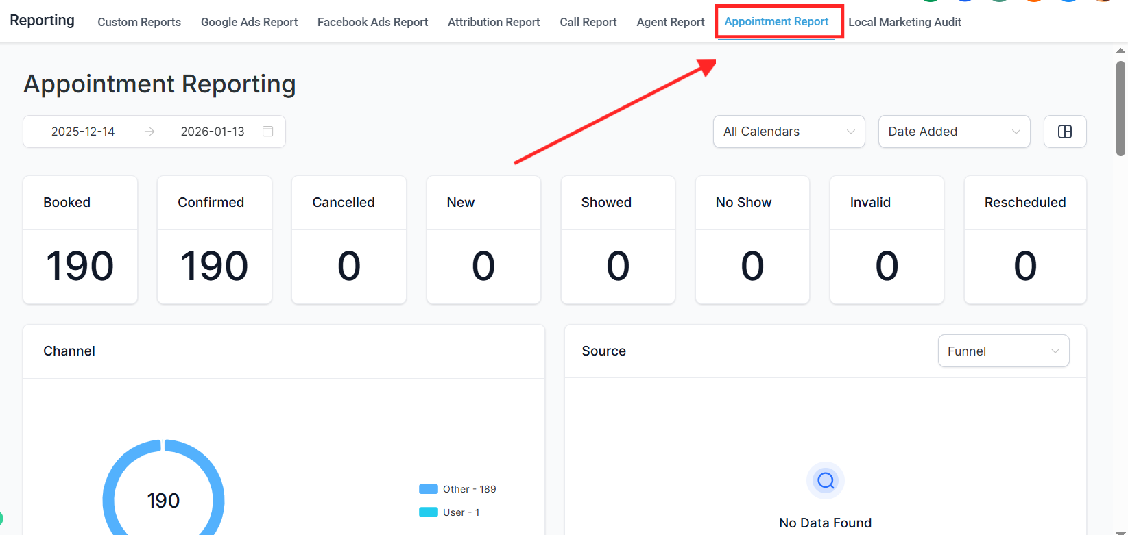Open the Local Marketing Audit tab
This screenshot has width=1128, height=535.
(x=904, y=22)
